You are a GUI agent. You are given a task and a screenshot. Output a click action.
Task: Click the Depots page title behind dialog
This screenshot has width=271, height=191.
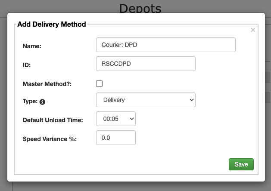[140, 8]
